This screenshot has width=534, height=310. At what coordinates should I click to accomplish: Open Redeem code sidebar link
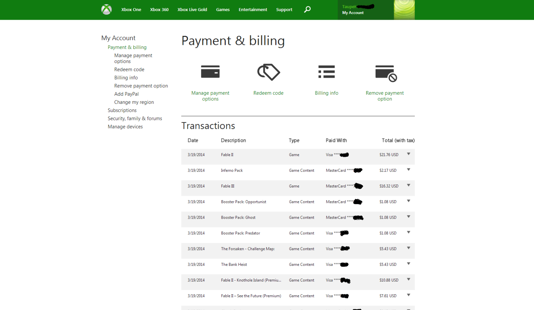(129, 70)
